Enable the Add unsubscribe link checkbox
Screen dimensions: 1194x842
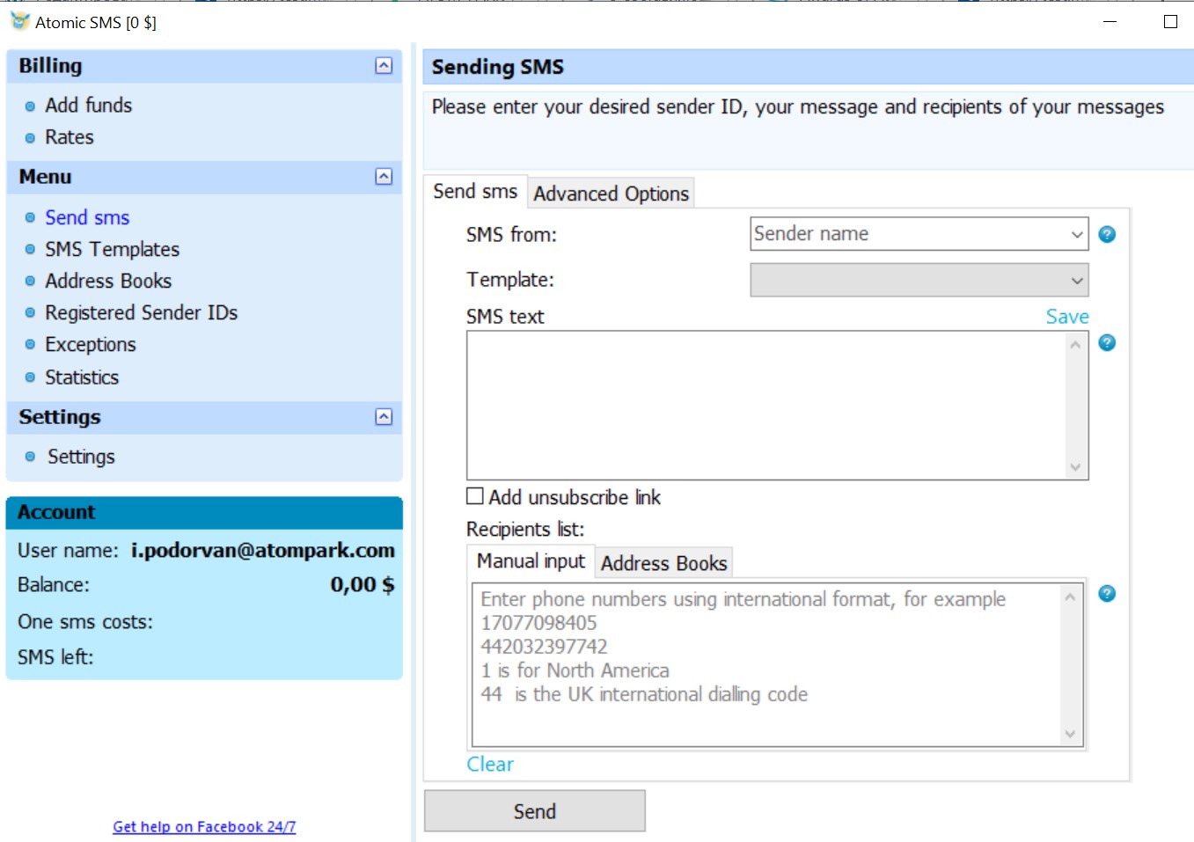point(474,496)
